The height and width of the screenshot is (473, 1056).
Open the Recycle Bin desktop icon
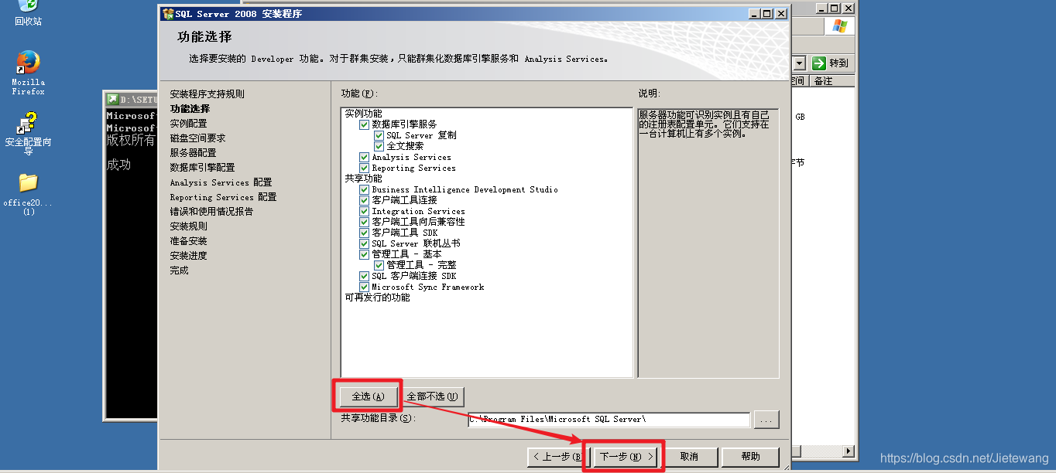coord(28,8)
